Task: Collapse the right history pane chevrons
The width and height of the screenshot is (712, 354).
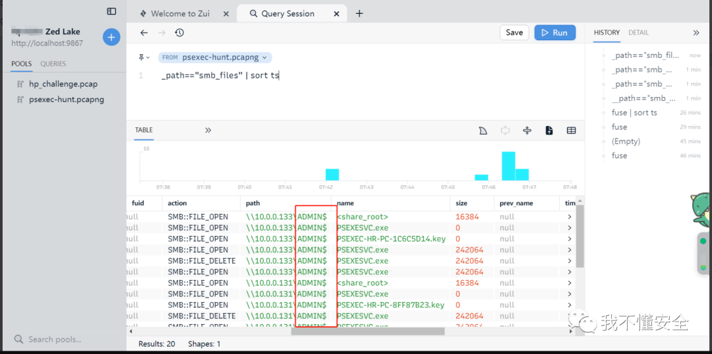Action: tap(696, 33)
